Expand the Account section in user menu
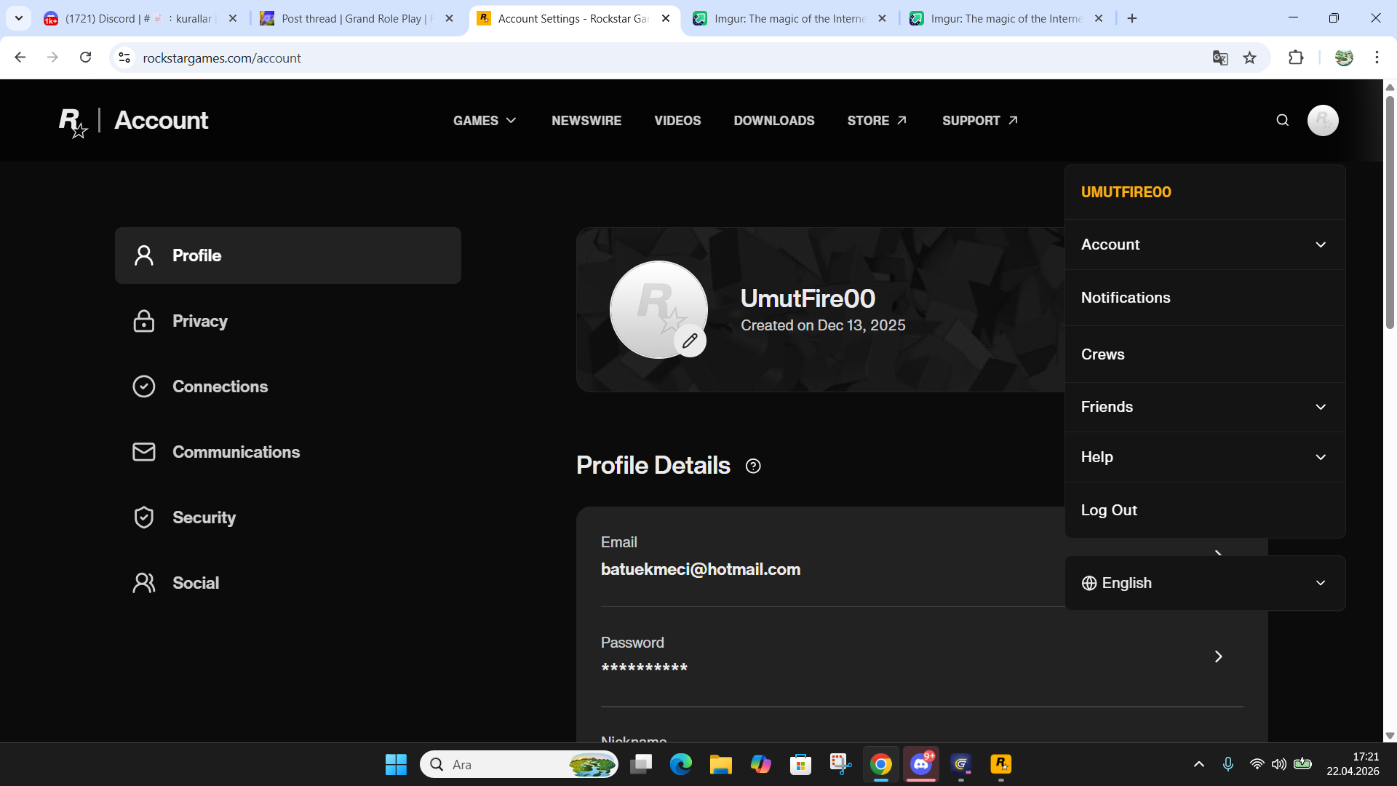 coord(1205,245)
